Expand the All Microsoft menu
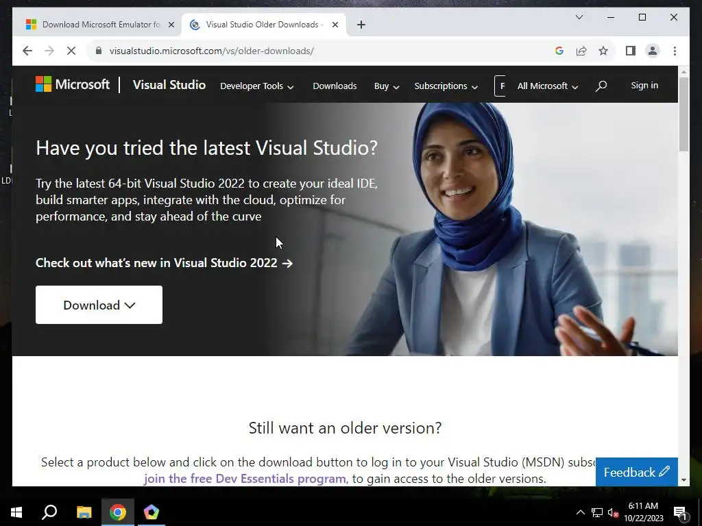This screenshot has height=526, width=702. pyautogui.click(x=548, y=86)
